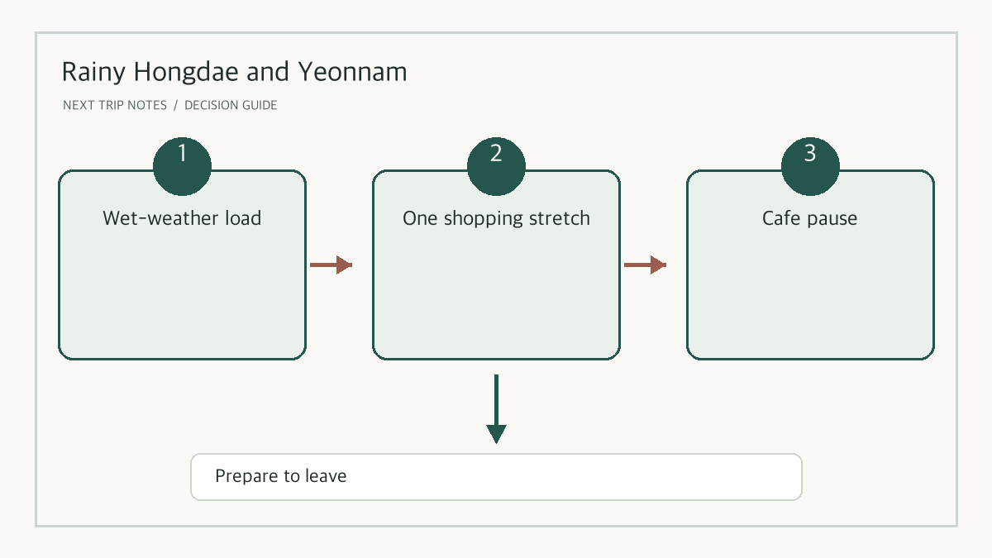Image resolution: width=992 pixels, height=558 pixels.
Task: Click the green downward arrow below step 2
Action: point(496,409)
